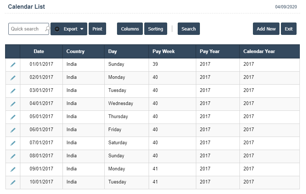The image size is (306, 194).
Task: Click the pencil edit icon for 01/01/2017
Action: click(13, 65)
